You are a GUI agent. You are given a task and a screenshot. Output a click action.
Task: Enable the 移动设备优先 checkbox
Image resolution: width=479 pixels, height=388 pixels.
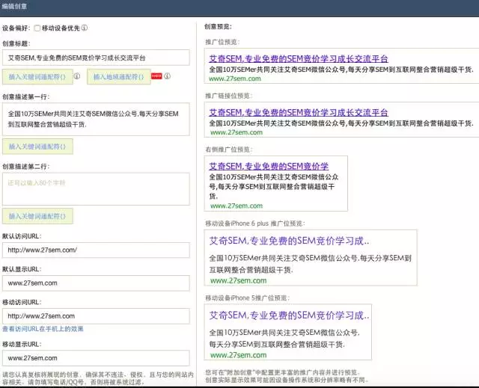[x=37, y=28]
